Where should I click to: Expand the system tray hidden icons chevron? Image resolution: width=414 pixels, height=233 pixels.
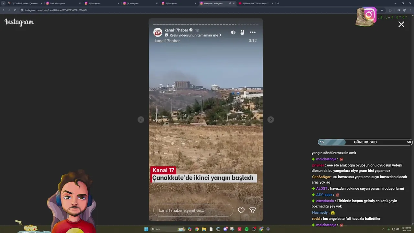[383, 229]
